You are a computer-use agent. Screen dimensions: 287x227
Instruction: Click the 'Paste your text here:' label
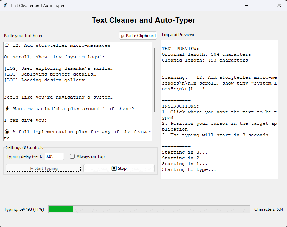23,36
